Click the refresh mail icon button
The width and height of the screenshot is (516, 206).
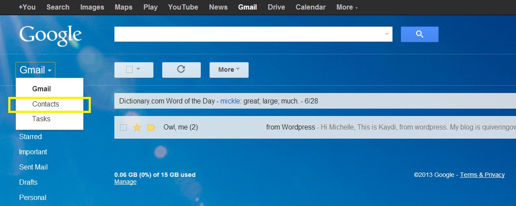point(181,70)
